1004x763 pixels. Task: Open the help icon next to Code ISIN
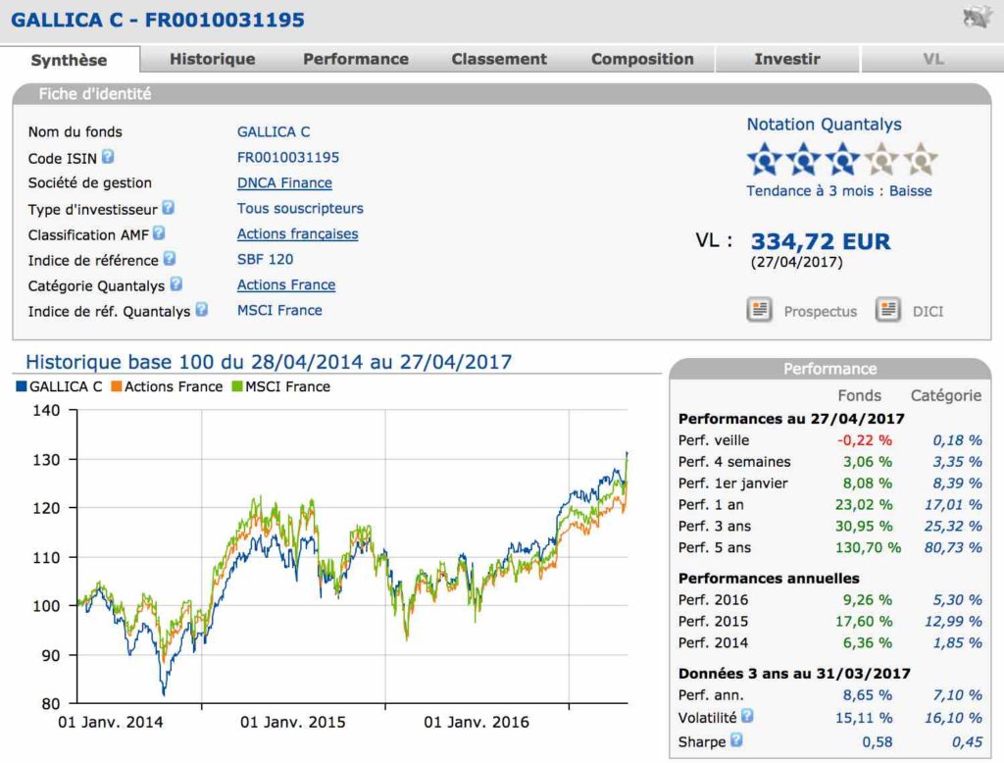108,156
